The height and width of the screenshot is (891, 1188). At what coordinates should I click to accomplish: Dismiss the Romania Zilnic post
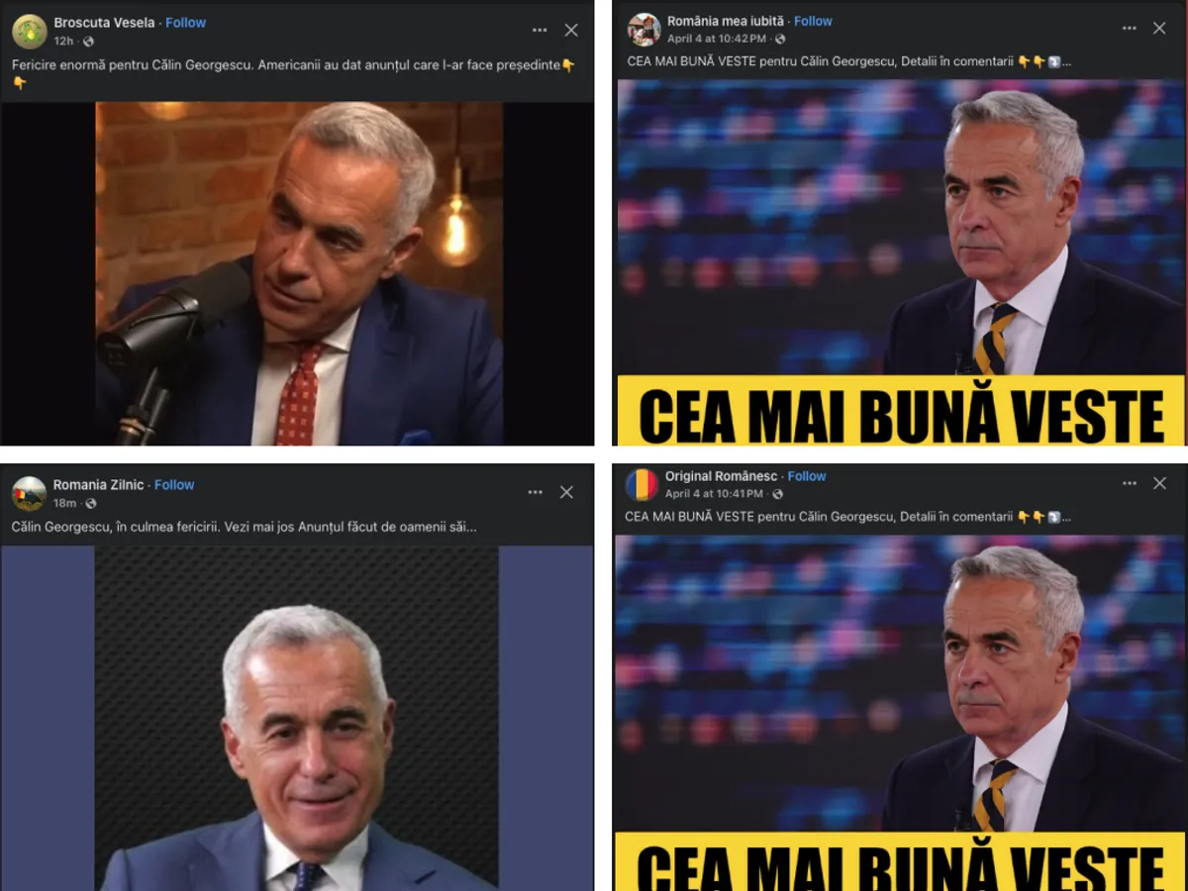(x=566, y=492)
